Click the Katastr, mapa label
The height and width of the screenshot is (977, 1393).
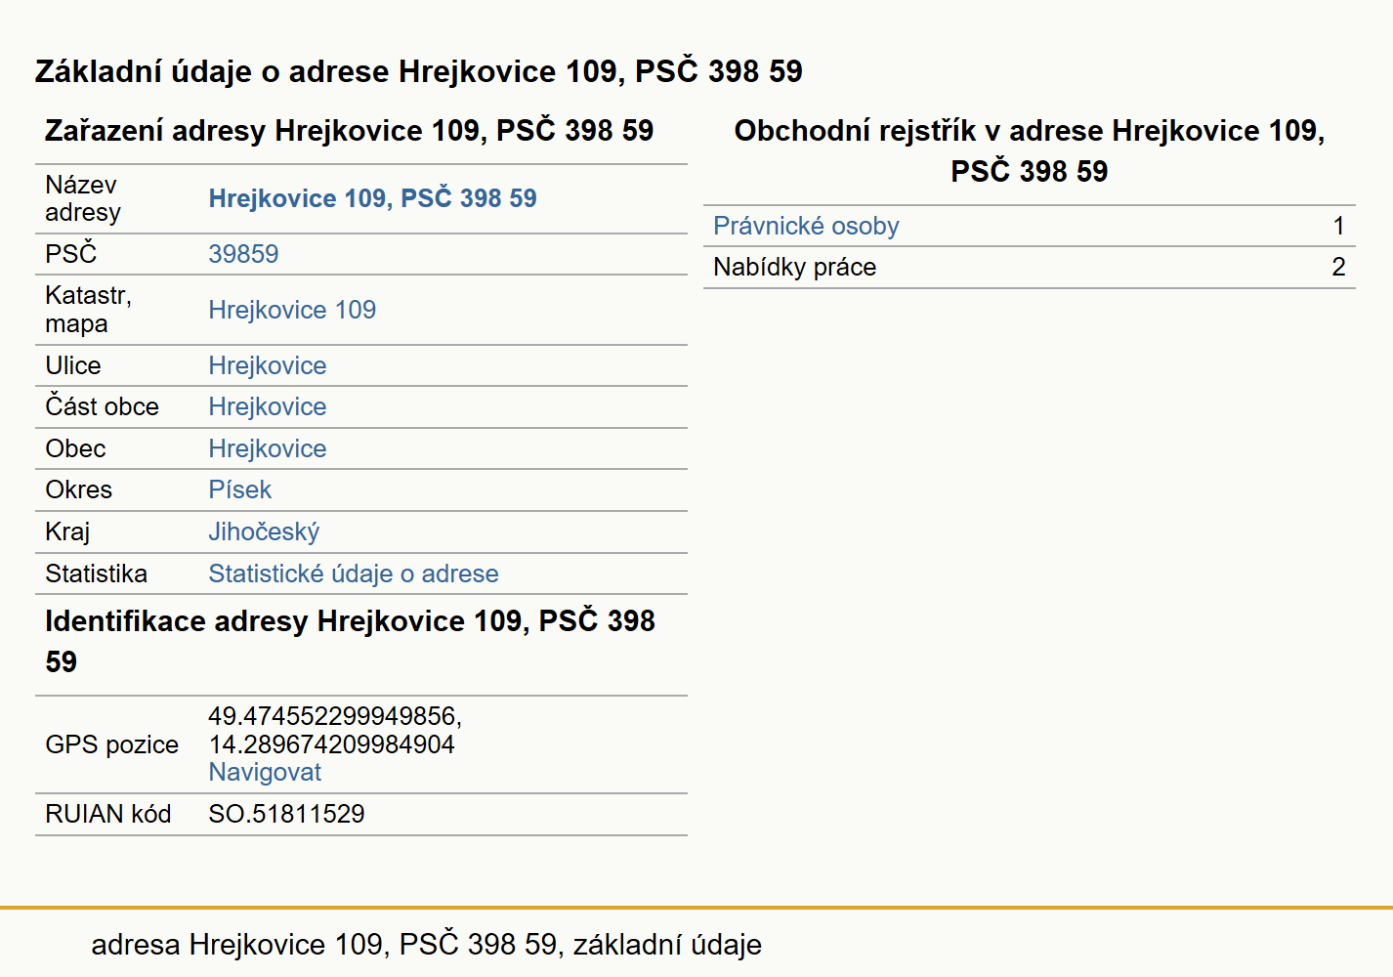88,310
